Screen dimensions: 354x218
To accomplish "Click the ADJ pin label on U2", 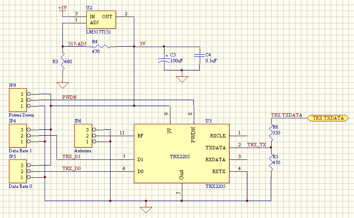I will 94,23.
